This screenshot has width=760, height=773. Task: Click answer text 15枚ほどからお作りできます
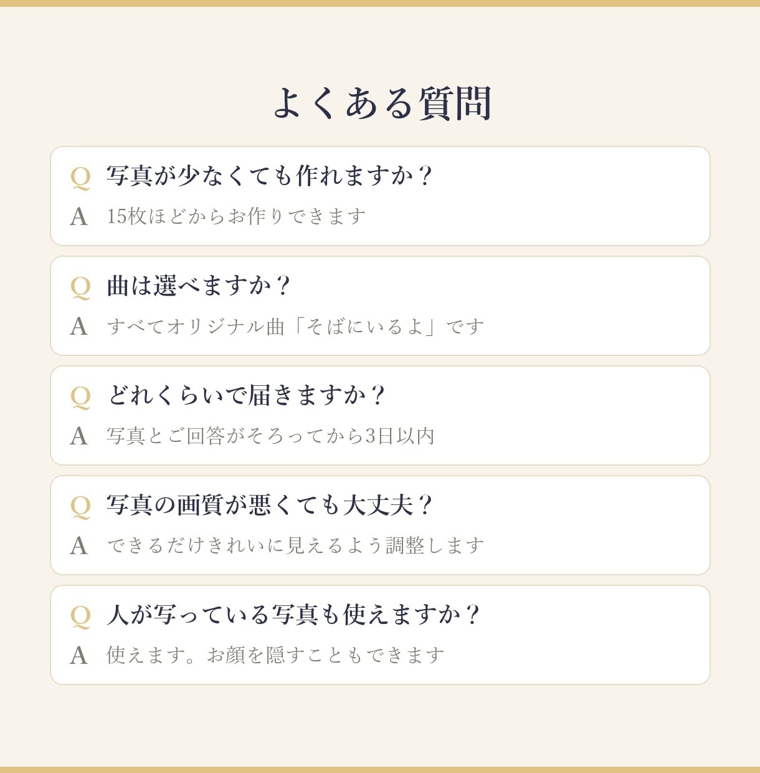tap(236, 216)
